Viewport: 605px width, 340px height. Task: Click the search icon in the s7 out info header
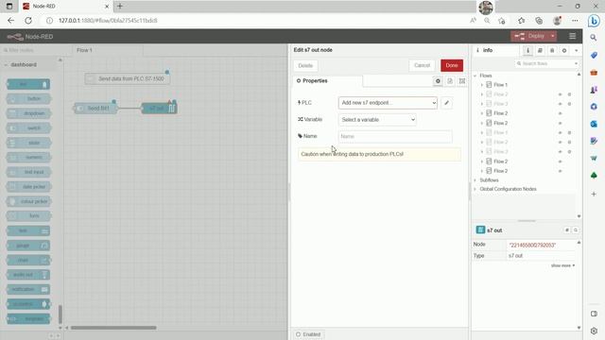pyautogui.click(x=576, y=230)
